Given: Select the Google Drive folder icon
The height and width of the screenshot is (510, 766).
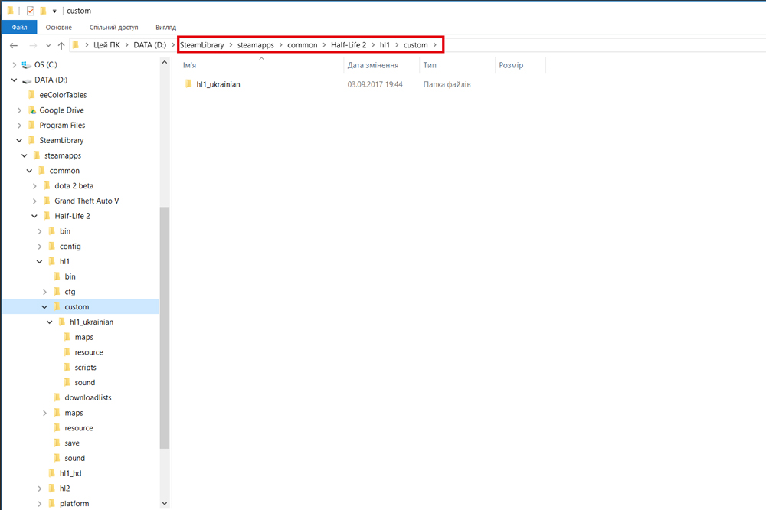Looking at the screenshot, I should pyautogui.click(x=31, y=110).
